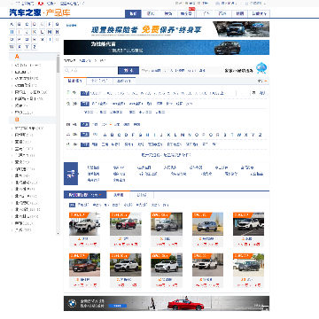
Task: Open the red convertible BMW banner ad
Action: click(x=167, y=303)
